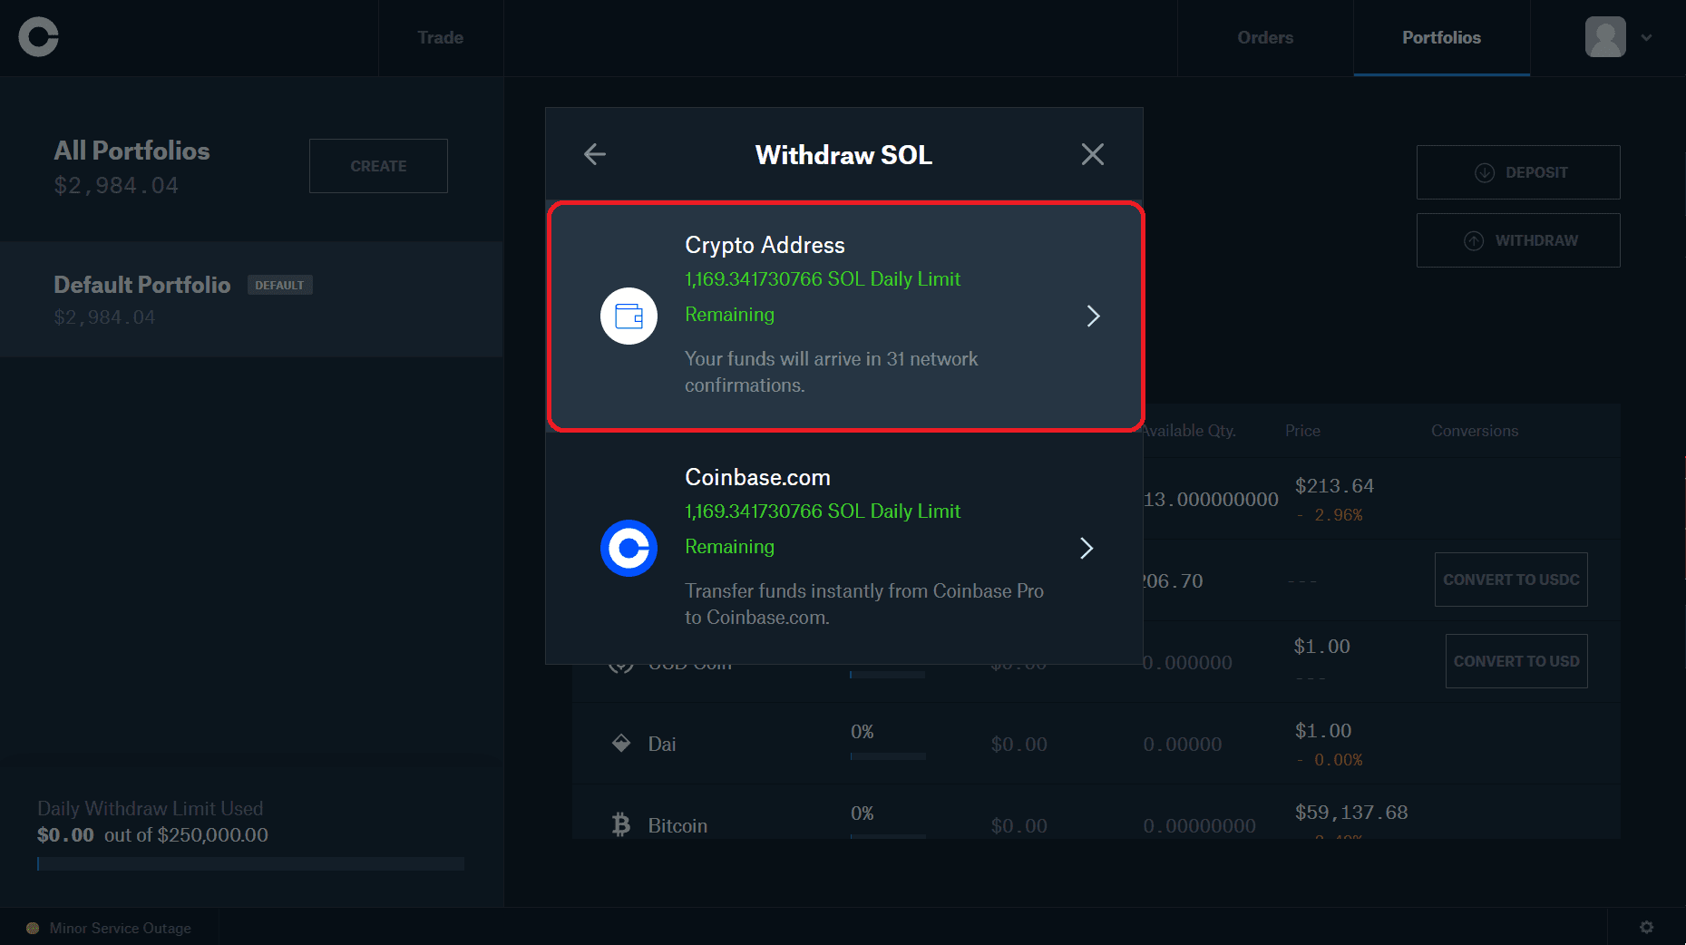This screenshot has width=1686, height=945.
Task: Open Crypto Address option via its chevron
Action: 1093,316
